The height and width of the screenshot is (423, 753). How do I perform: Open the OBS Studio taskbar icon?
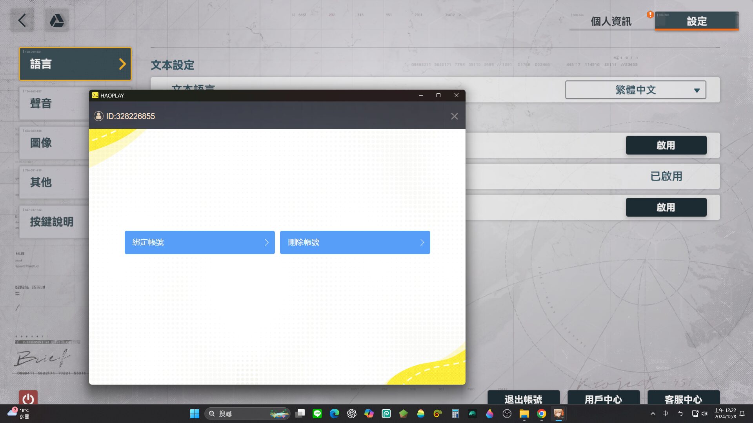coord(507,414)
